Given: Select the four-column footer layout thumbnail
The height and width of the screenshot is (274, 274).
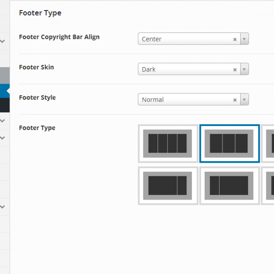Looking at the screenshot, I should click(168, 143).
